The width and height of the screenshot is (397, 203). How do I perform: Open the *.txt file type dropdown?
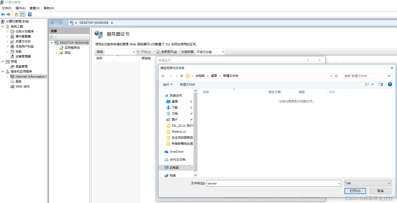(x=368, y=183)
